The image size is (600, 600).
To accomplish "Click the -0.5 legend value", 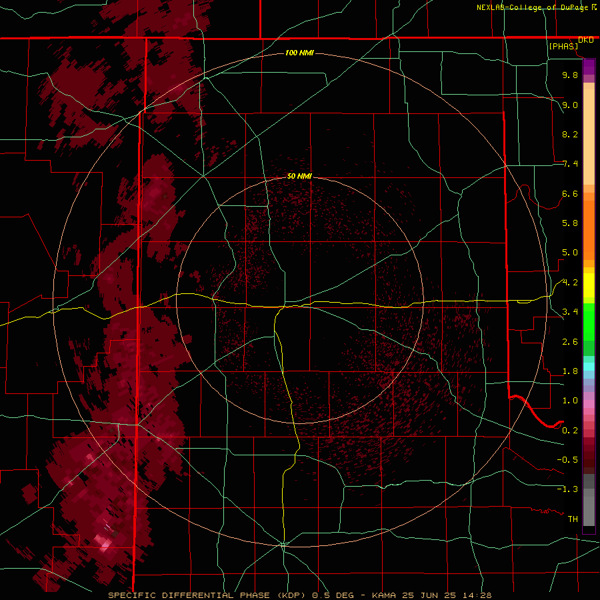I will (567, 460).
